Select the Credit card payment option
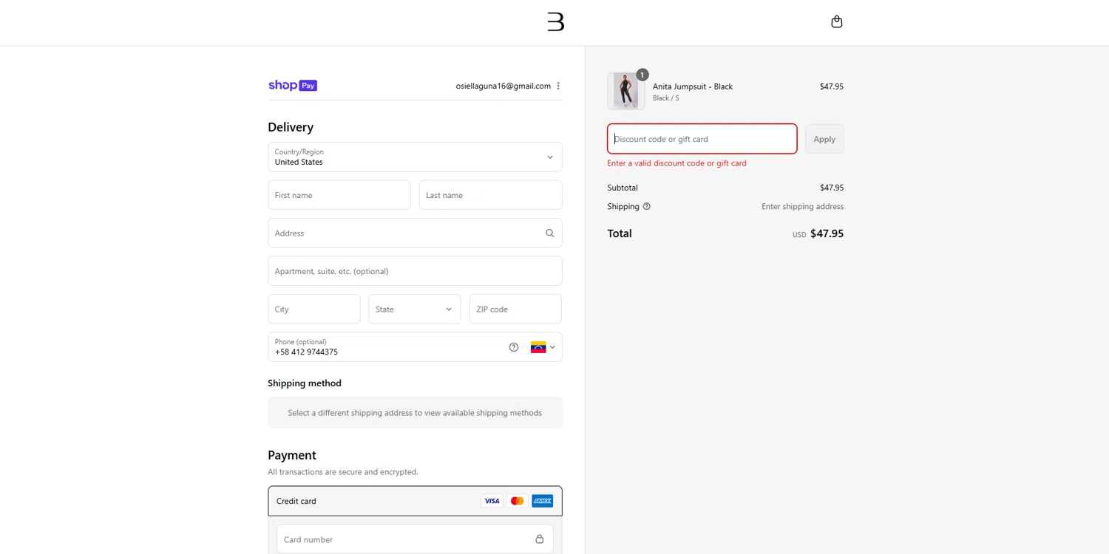 pyautogui.click(x=415, y=501)
